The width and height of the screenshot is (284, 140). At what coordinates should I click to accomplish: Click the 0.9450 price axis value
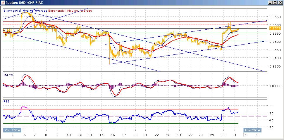tap(275, 50)
